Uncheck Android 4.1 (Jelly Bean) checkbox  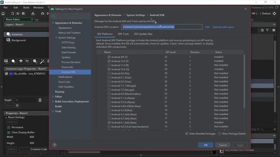click(x=109, y=123)
